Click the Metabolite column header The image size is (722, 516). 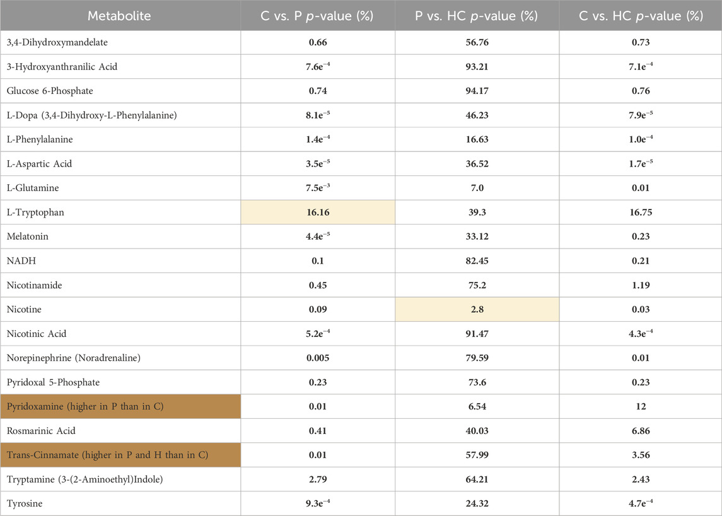[x=119, y=16]
